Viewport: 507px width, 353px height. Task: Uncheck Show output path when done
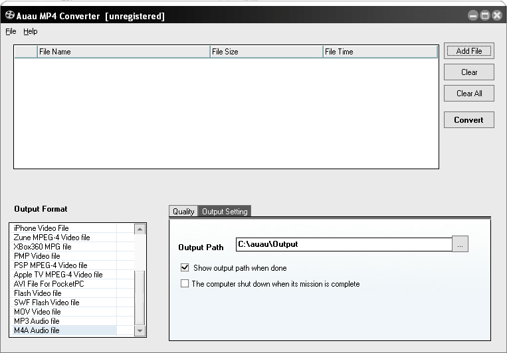click(185, 267)
